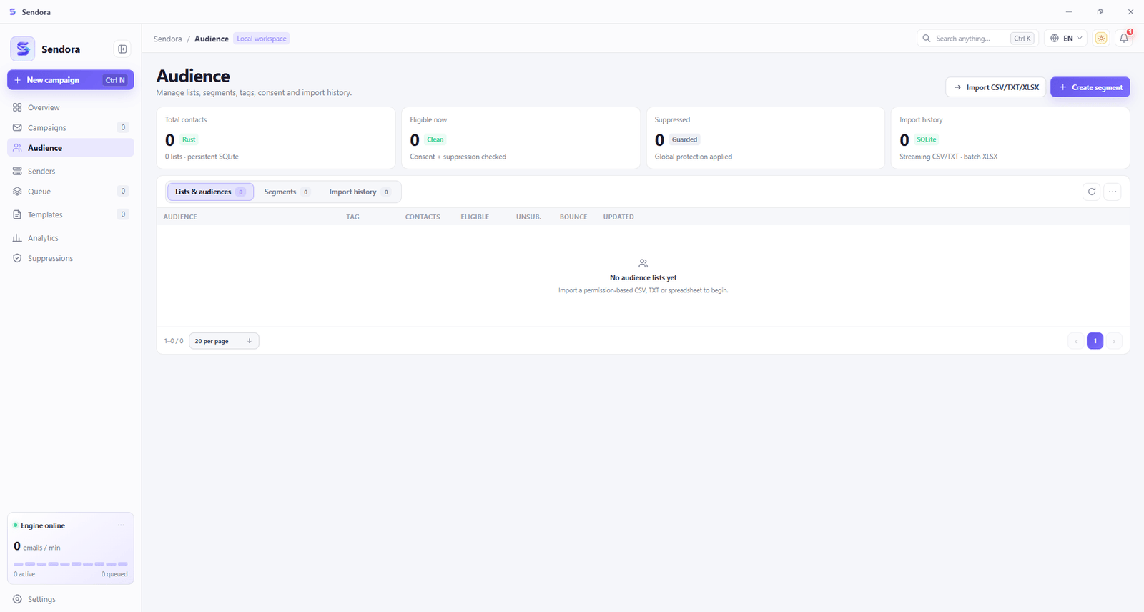This screenshot has height=612, width=1144.
Task: Click the Sendora logo in sidebar
Action: [23, 49]
